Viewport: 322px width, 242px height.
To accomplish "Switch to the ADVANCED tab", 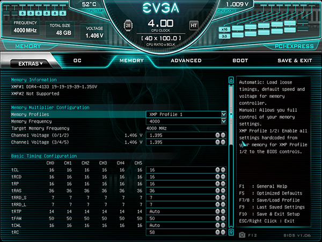I will pos(186,60).
